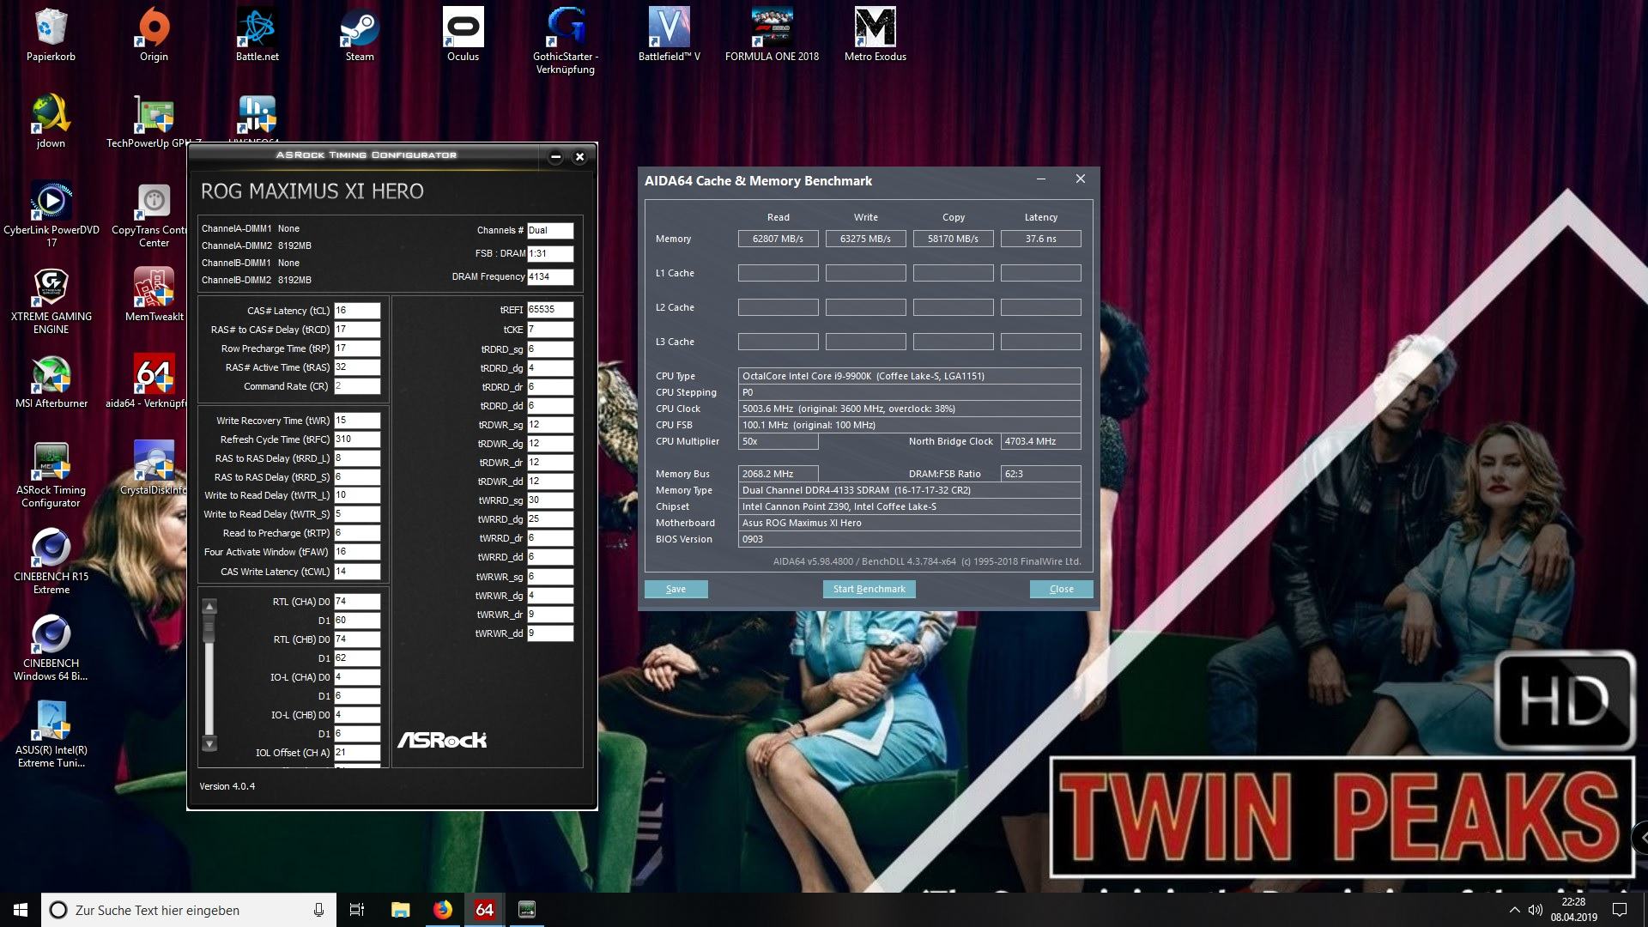
Task: Click the Memory Read result 62807 MB/s
Action: [778, 239]
